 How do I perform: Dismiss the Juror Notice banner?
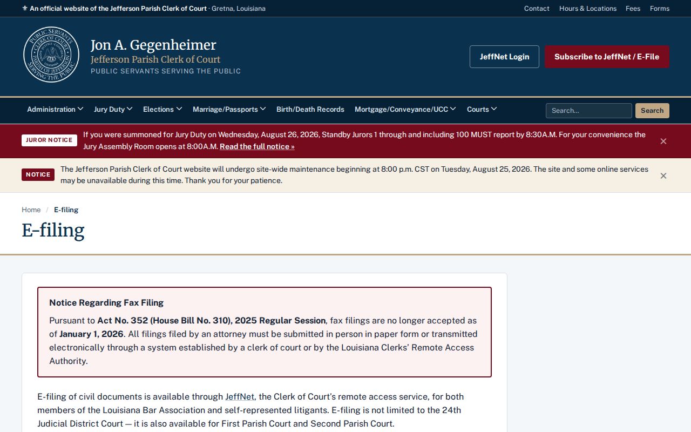663,141
